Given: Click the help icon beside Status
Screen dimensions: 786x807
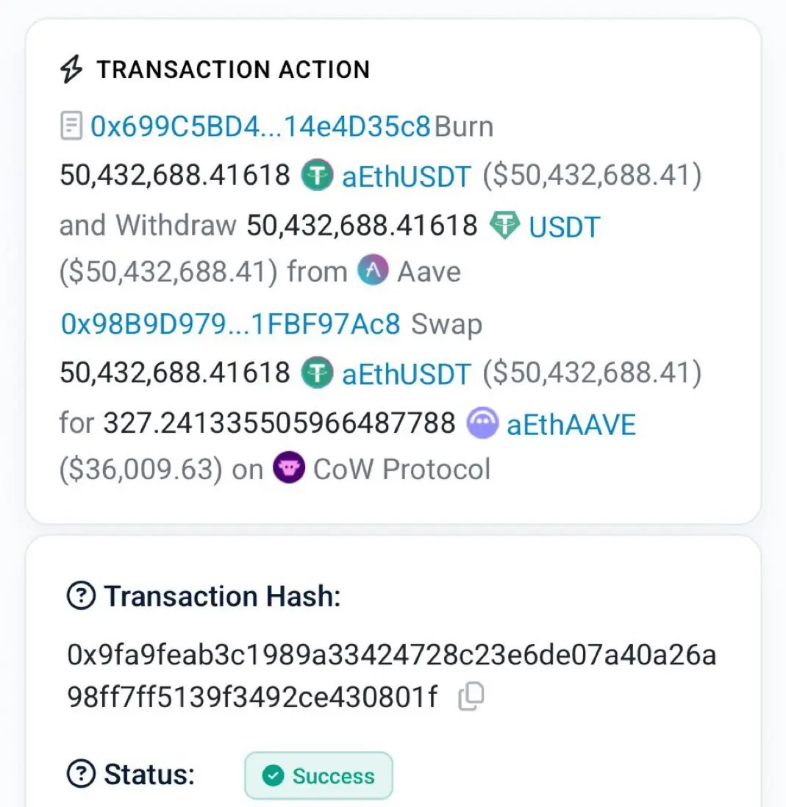Looking at the screenshot, I should pyautogui.click(x=81, y=774).
